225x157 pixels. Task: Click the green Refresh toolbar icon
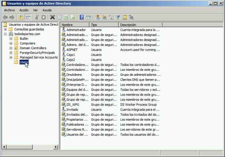click(66, 17)
